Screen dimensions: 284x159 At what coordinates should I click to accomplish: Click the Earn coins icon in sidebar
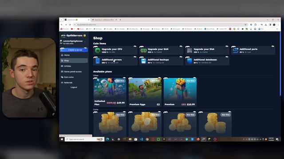pos(62,77)
